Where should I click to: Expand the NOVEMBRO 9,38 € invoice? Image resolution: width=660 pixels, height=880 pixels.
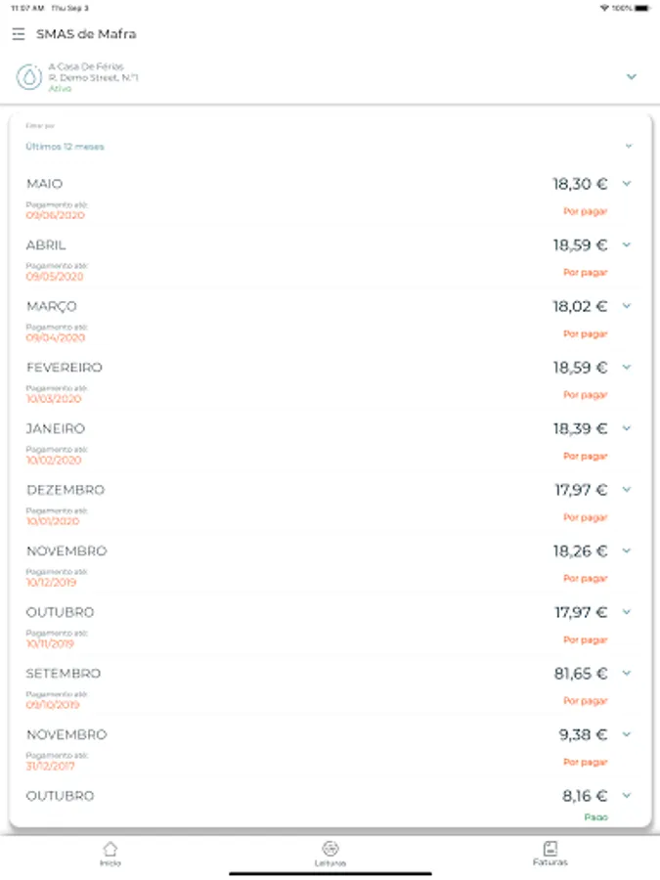[627, 734]
